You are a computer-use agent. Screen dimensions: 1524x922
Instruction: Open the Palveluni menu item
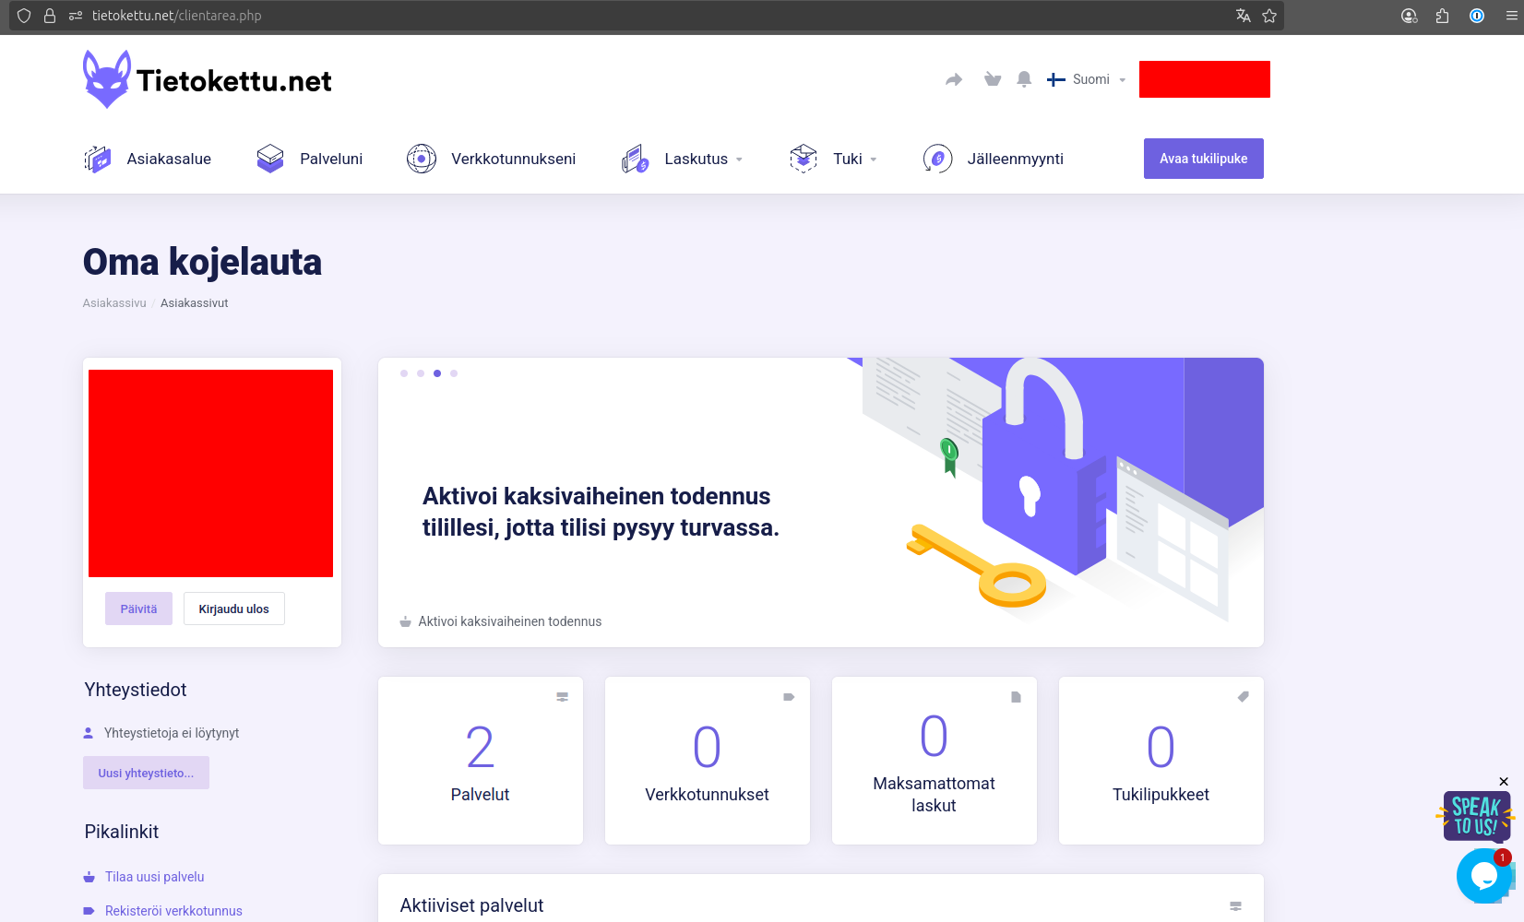coord(310,160)
